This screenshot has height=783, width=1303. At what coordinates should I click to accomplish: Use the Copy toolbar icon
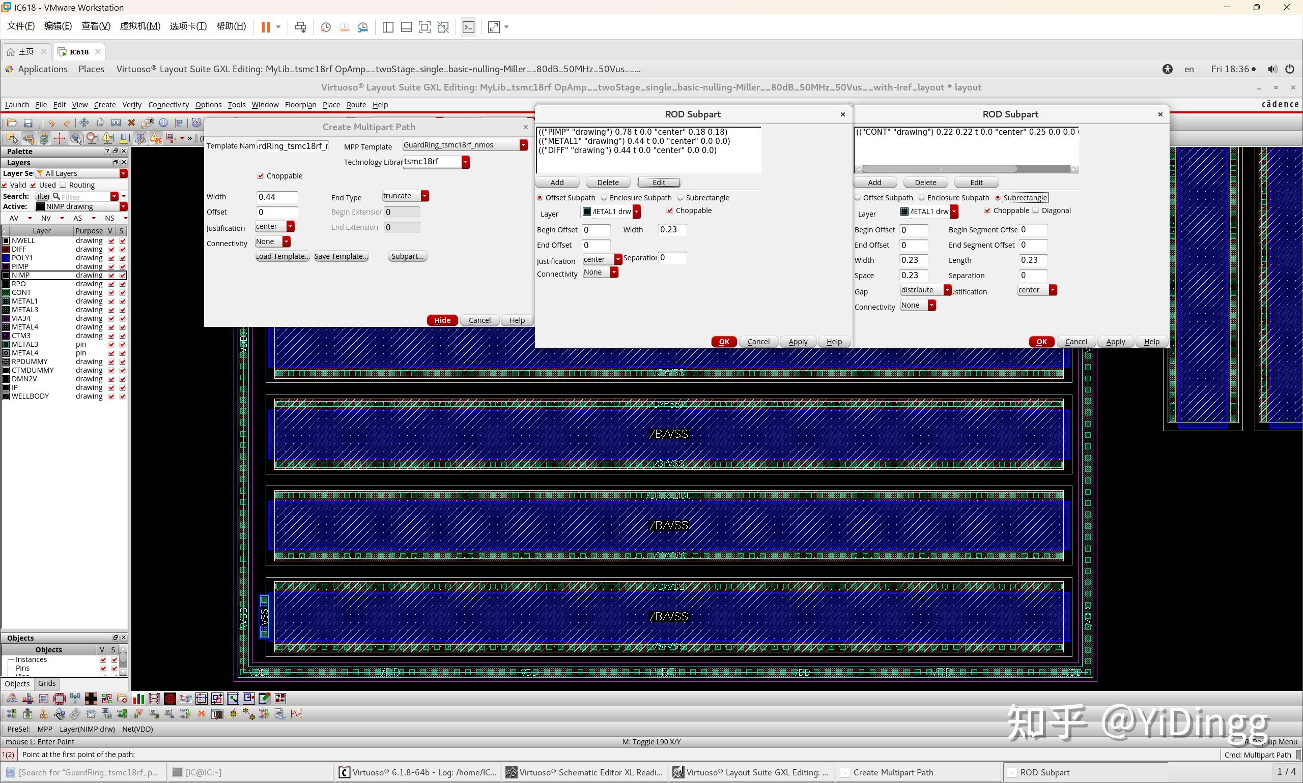point(100,123)
